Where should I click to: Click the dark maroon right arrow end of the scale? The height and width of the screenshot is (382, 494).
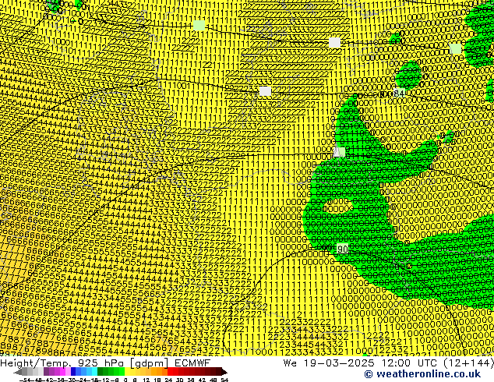point(224,372)
